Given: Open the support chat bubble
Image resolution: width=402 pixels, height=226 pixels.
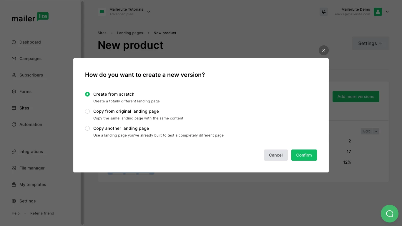Looking at the screenshot, I should tap(389, 214).
